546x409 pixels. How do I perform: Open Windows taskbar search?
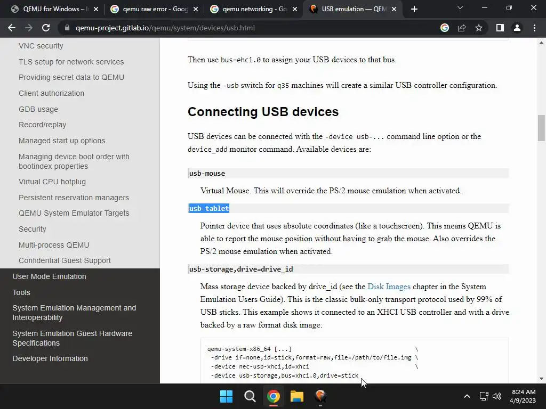(250, 396)
